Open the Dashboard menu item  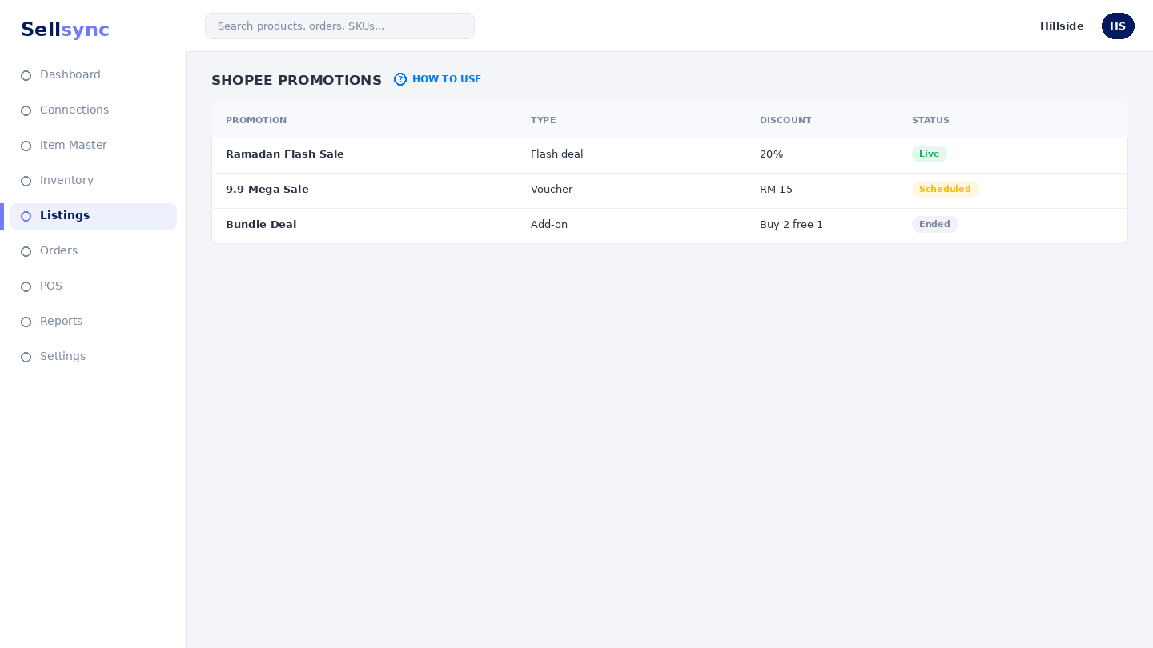[x=93, y=75]
